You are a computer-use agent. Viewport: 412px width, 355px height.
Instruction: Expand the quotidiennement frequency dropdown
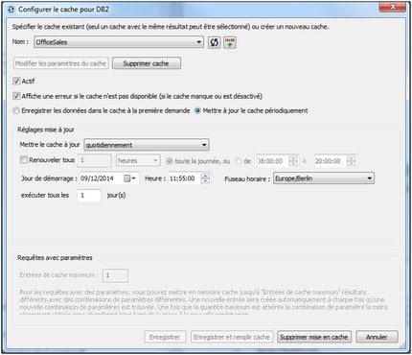[x=147, y=145]
